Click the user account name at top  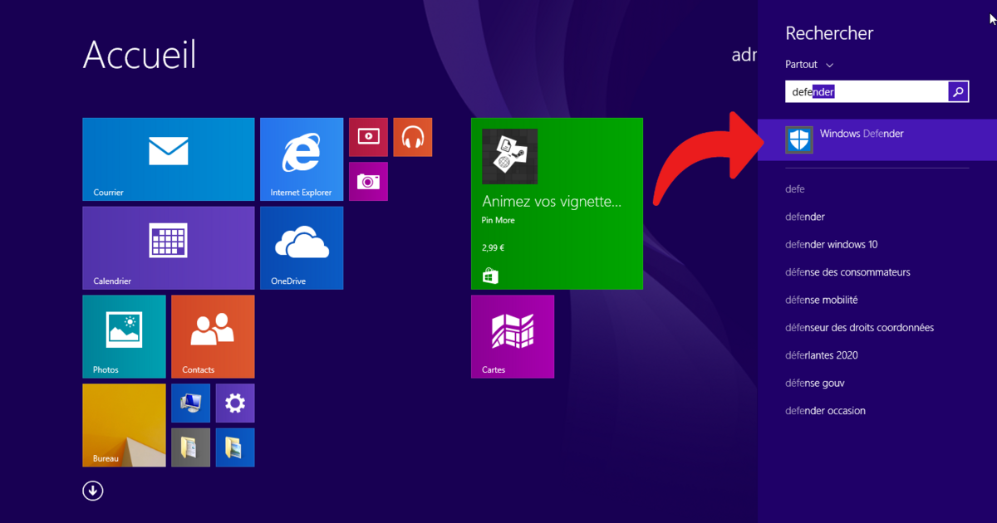744,55
